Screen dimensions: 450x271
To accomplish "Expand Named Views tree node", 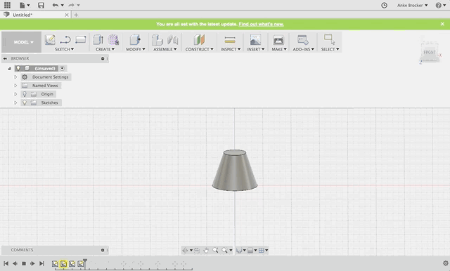I will 15,86.
